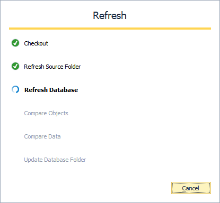Click the Refresh dialog title
The image size is (220, 203).
110,15
